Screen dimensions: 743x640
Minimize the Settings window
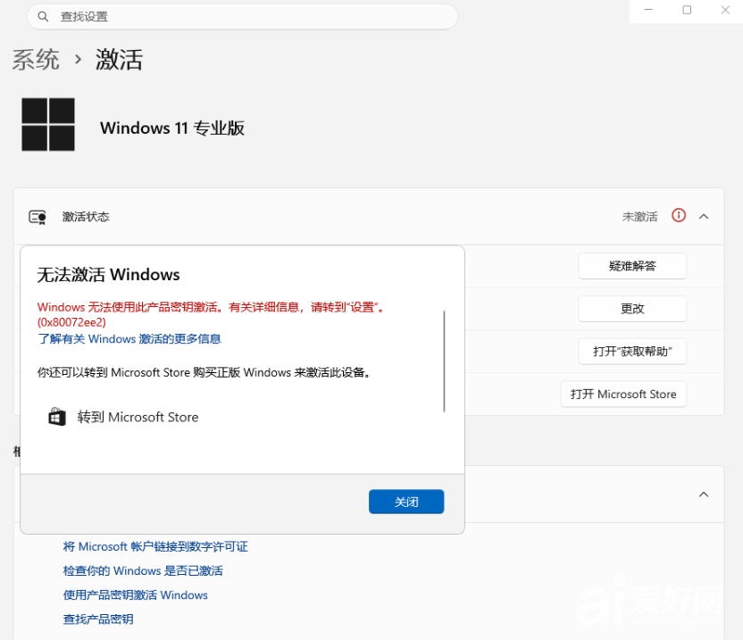(648, 10)
